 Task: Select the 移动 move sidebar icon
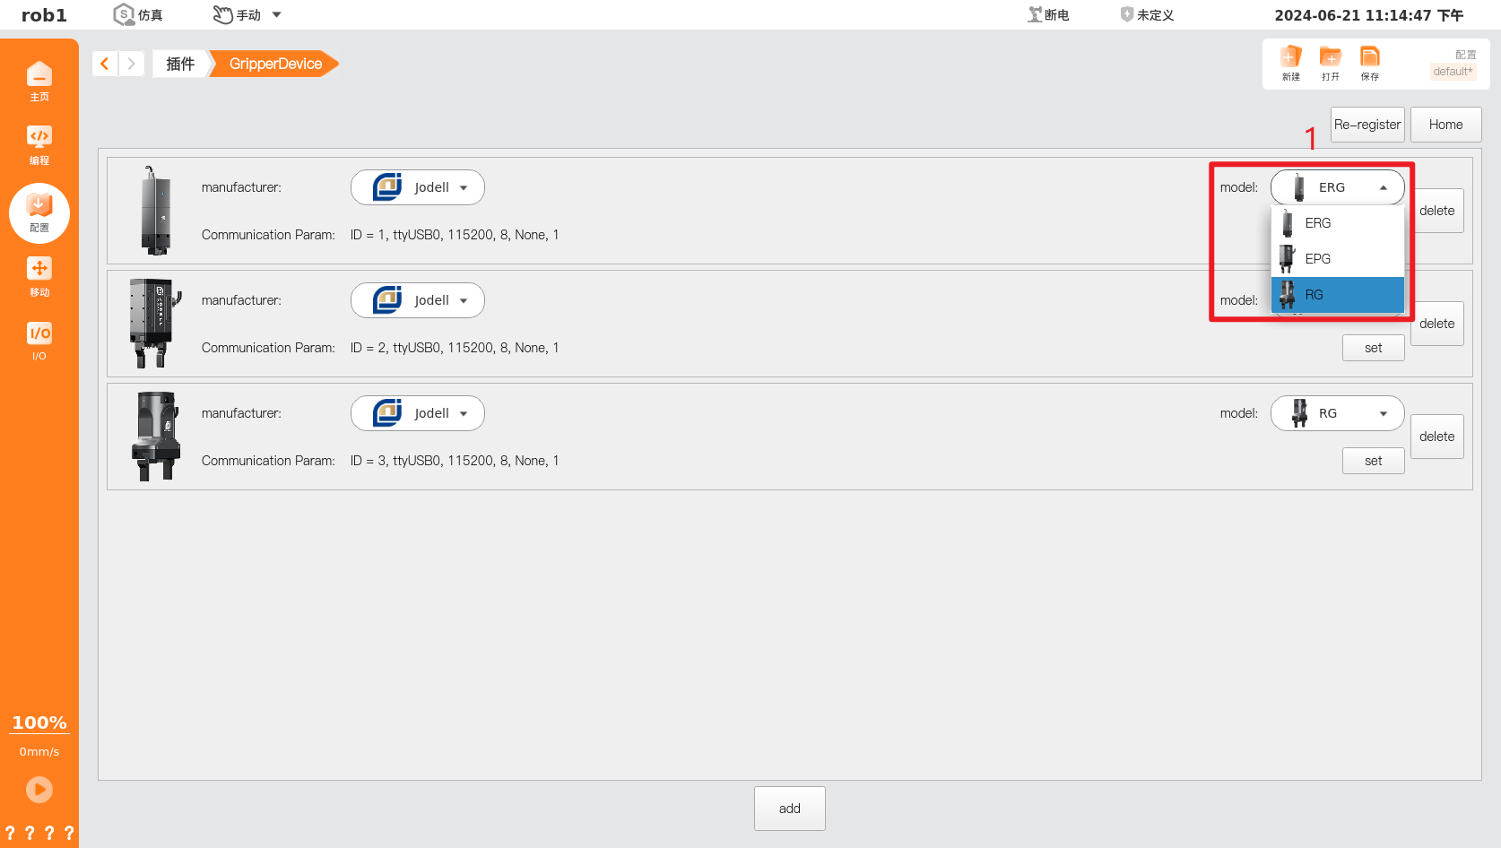point(39,276)
